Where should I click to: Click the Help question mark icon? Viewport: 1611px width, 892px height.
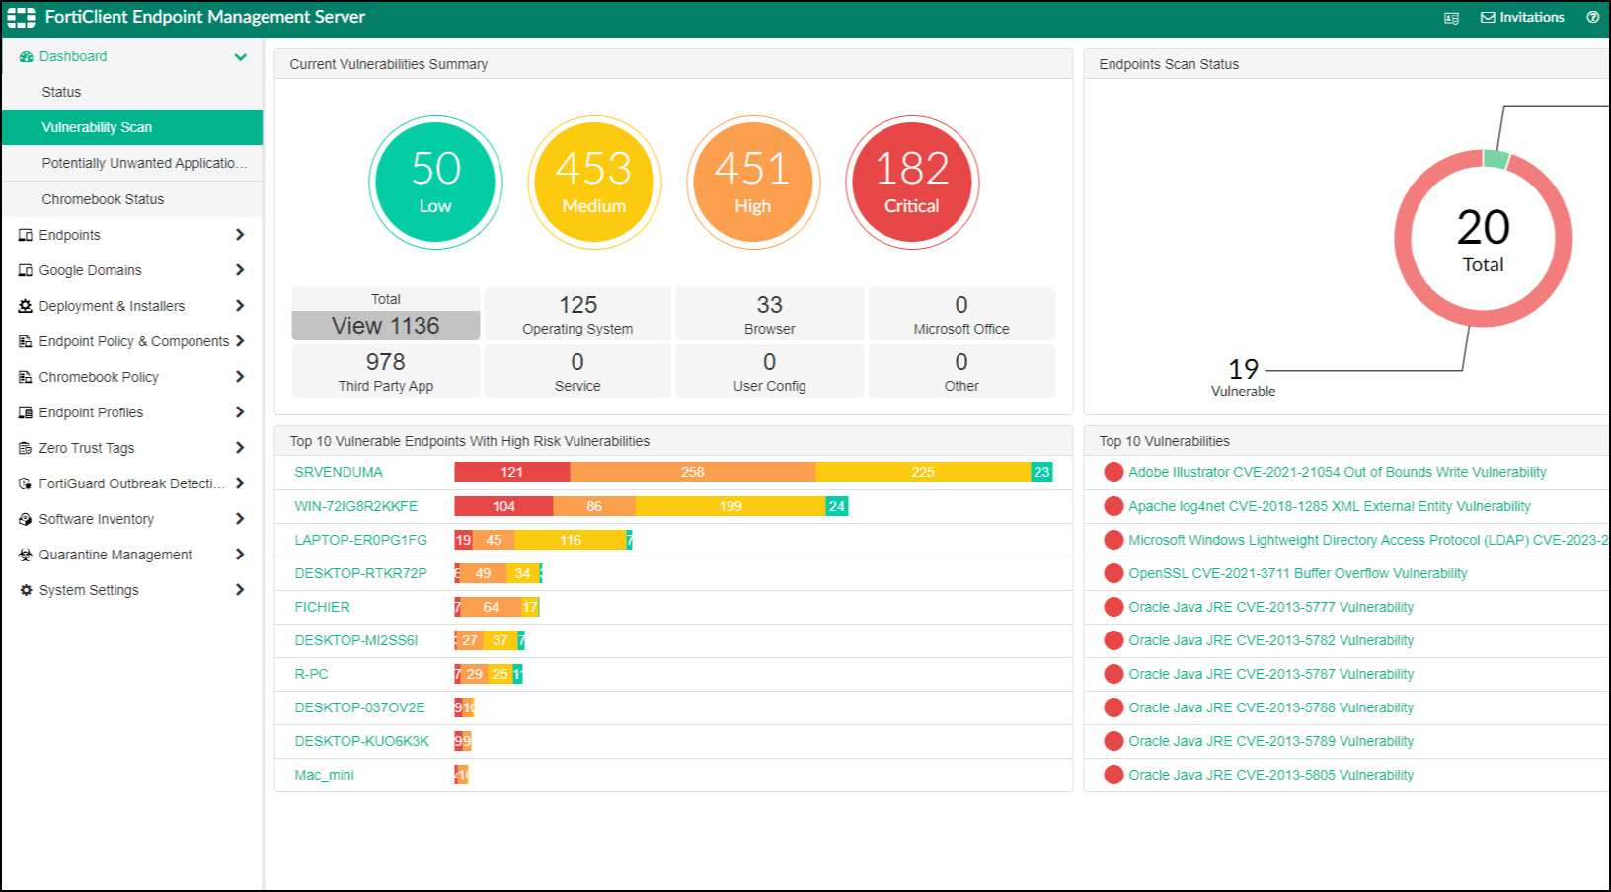pos(1592,17)
